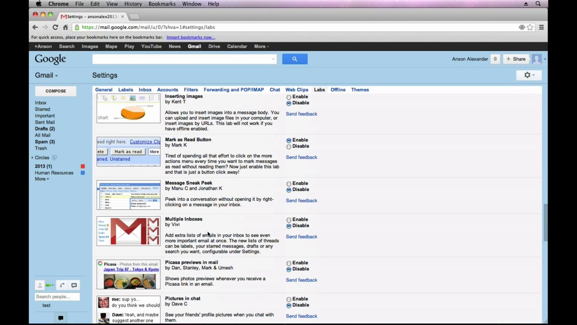Click the red 2013 label square
The width and height of the screenshot is (577, 325).
(x=82, y=167)
